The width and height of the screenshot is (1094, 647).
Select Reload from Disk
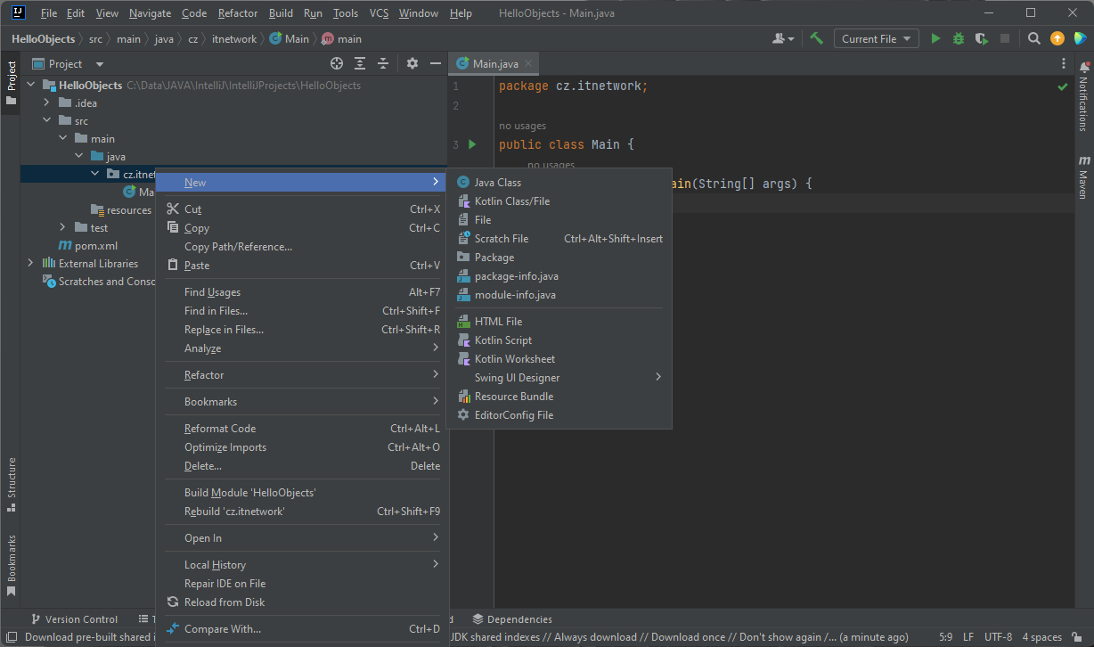pyautogui.click(x=302, y=602)
